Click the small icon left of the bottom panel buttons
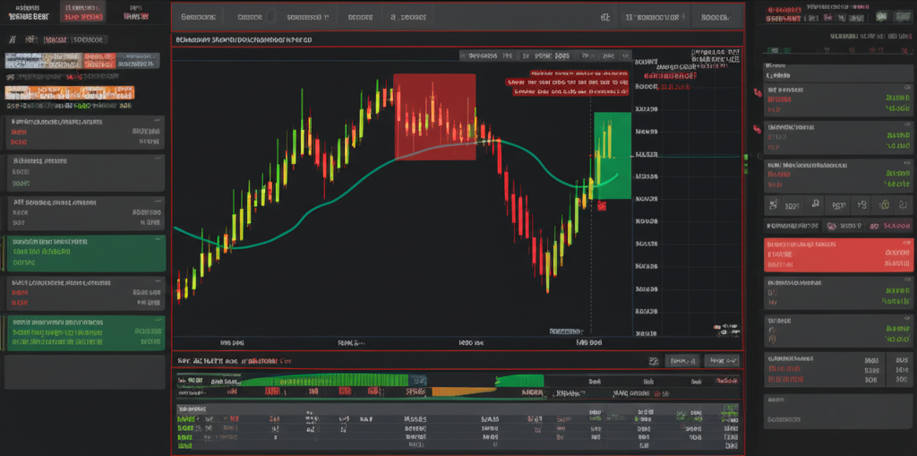The width and height of the screenshot is (917, 456). (651, 361)
